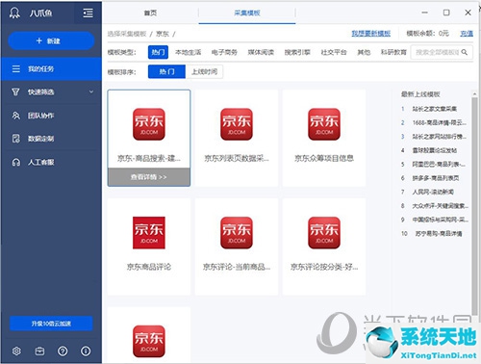The height and width of the screenshot is (364, 481).
Task: Click the 升级10倍云加速 upgrade button
Action: (51, 324)
